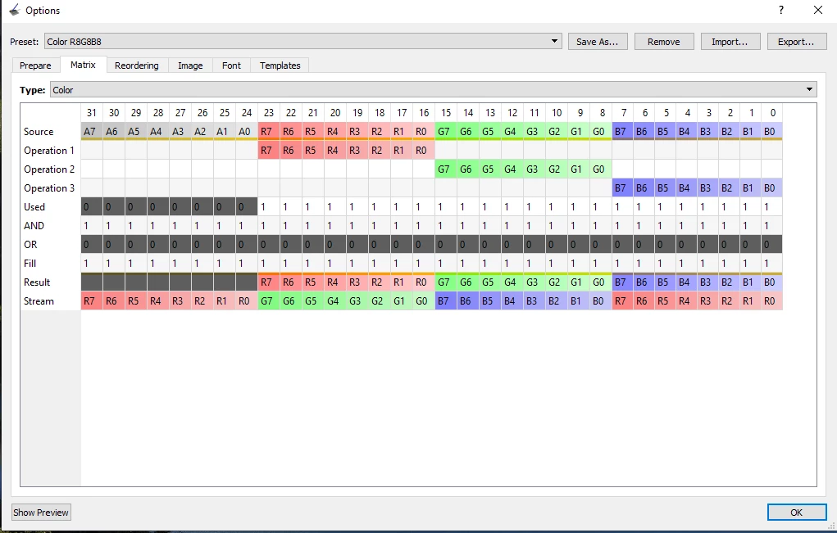Click the Import... button

(x=730, y=42)
